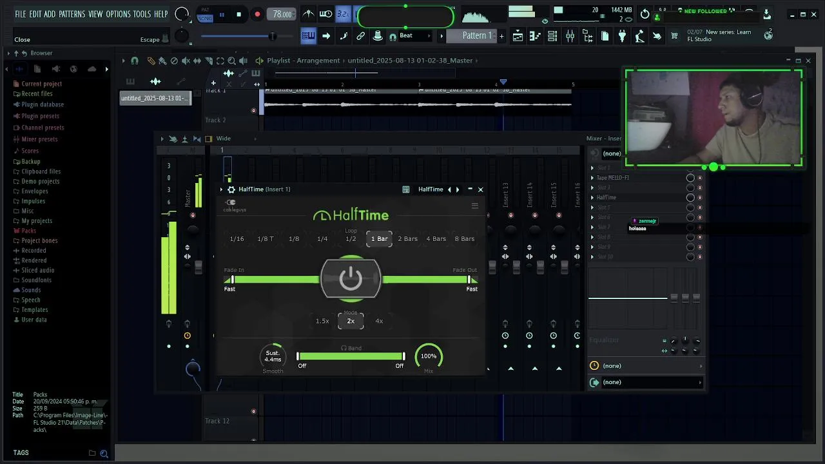
Task: Select 8 Bars loop length
Action: pos(465,239)
